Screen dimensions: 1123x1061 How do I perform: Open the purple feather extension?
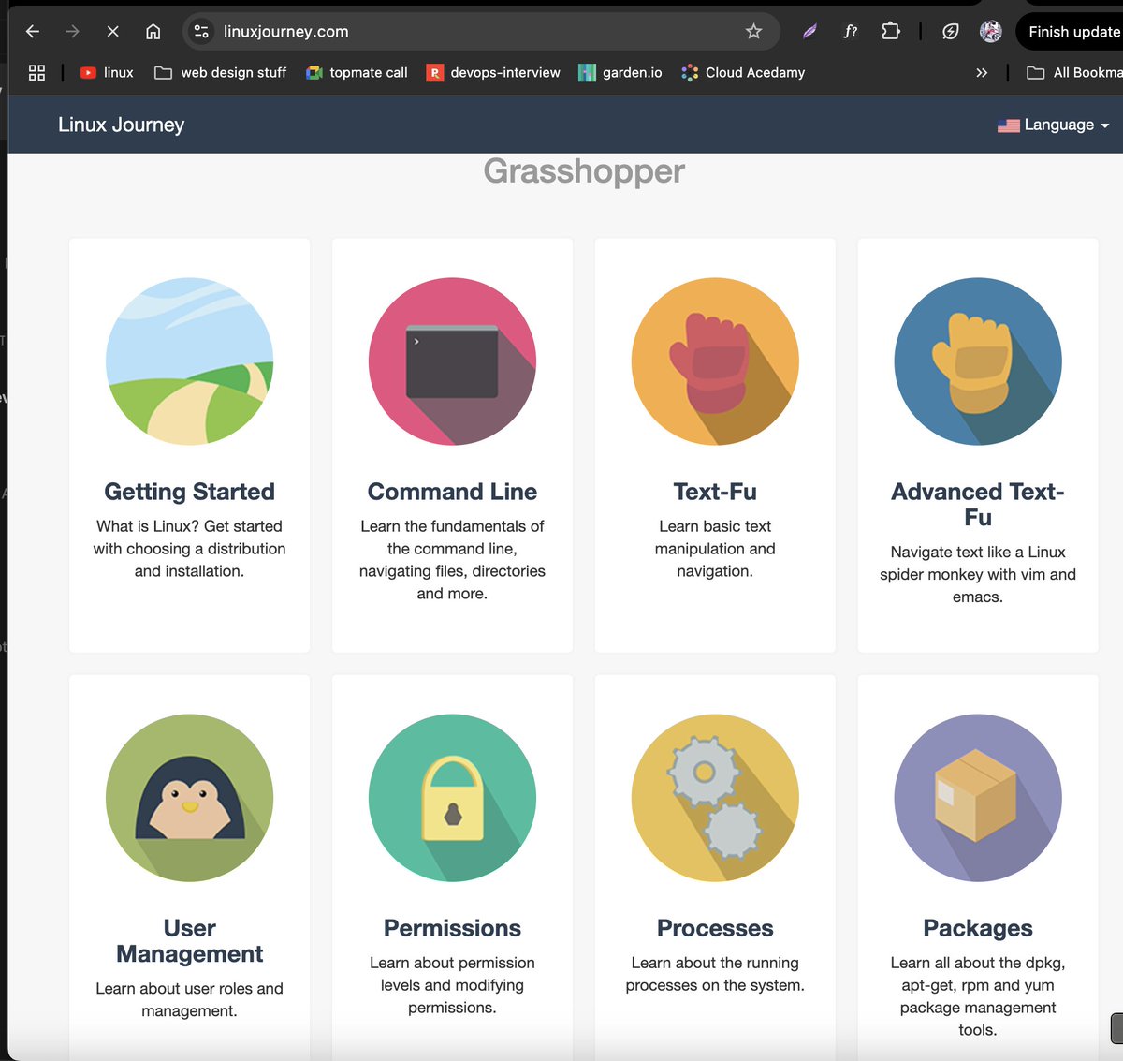809,32
